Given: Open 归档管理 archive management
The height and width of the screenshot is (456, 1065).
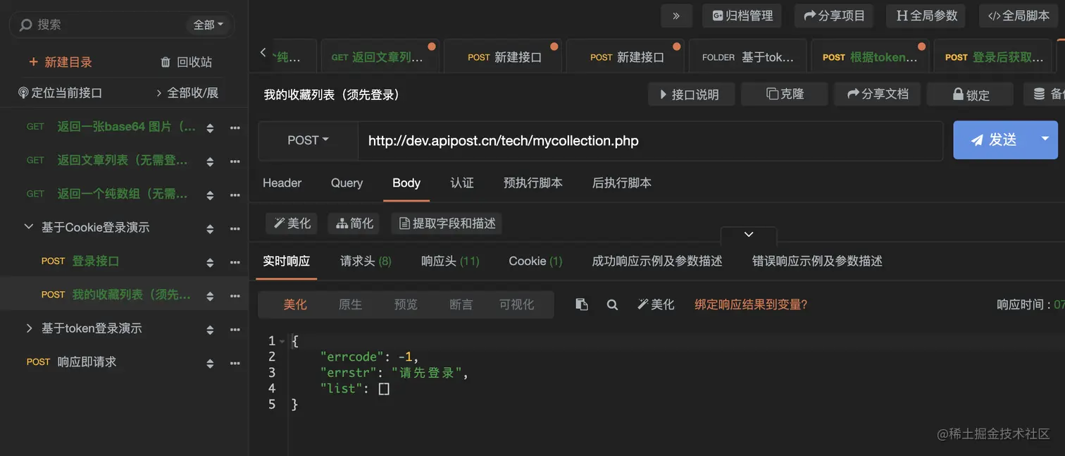Looking at the screenshot, I should click(742, 16).
